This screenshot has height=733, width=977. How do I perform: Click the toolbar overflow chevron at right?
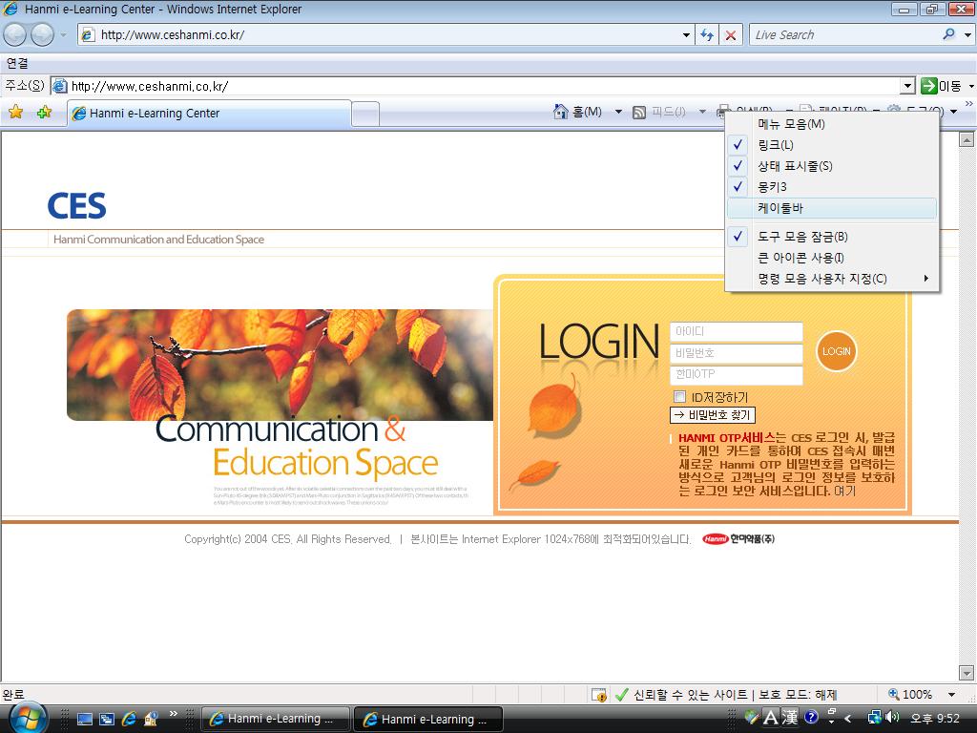coord(969,103)
